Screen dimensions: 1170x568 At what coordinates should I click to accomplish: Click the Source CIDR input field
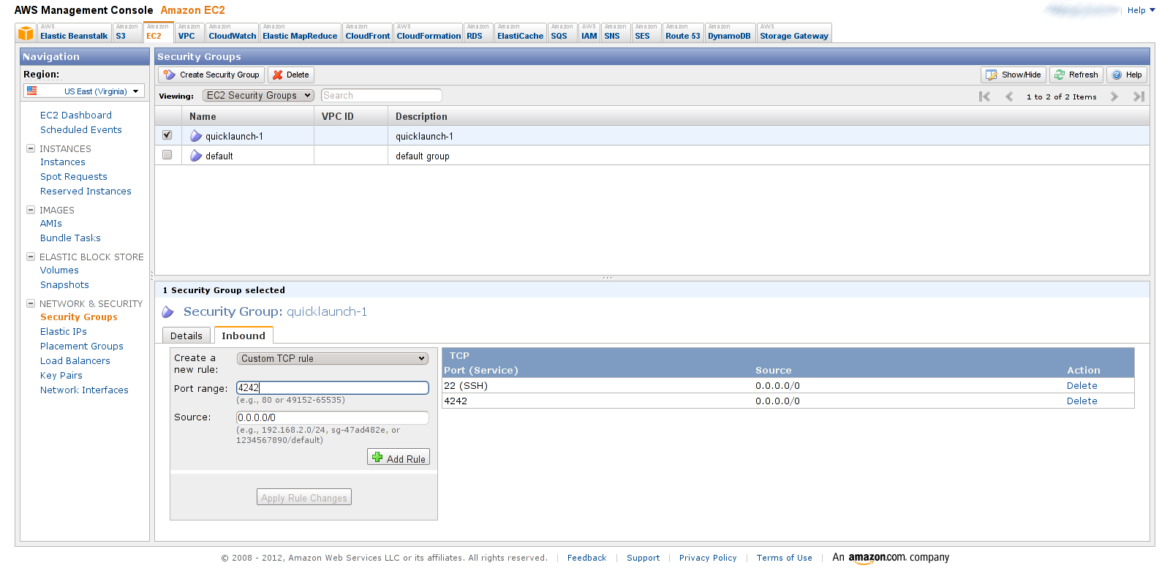(332, 417)
